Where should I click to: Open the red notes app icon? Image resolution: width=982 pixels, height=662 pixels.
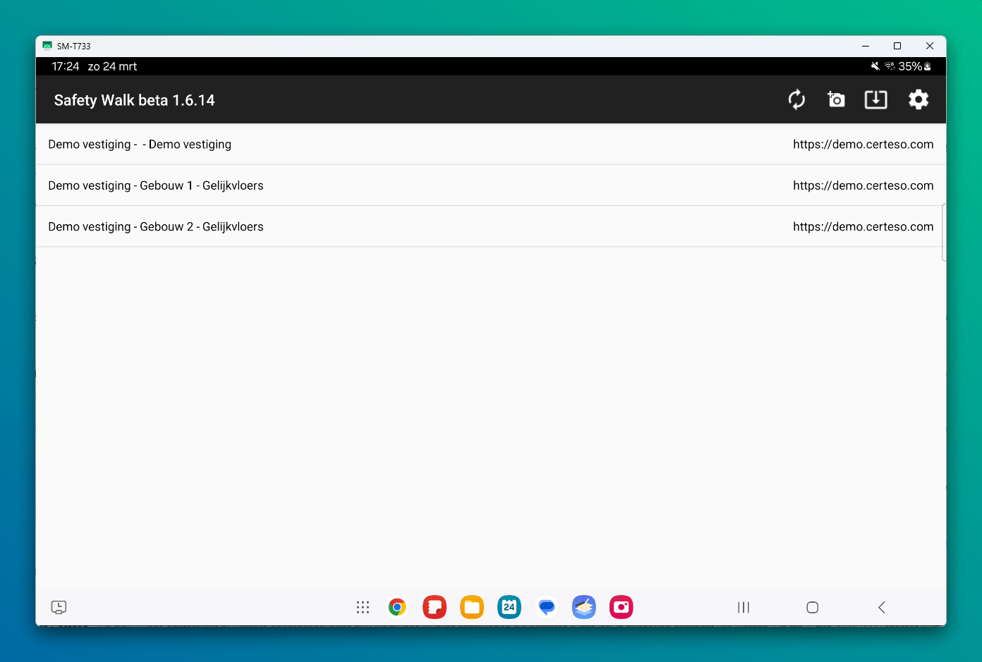point(435,607)
